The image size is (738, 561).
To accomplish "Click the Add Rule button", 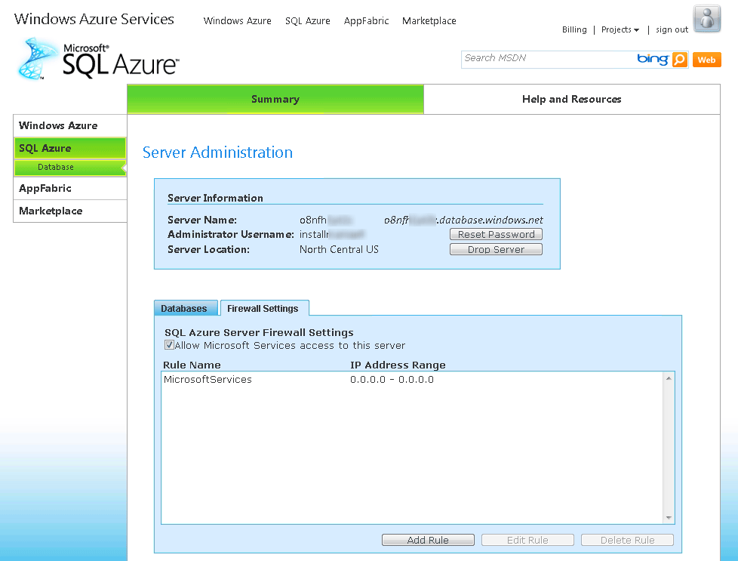I will [428, 540].
